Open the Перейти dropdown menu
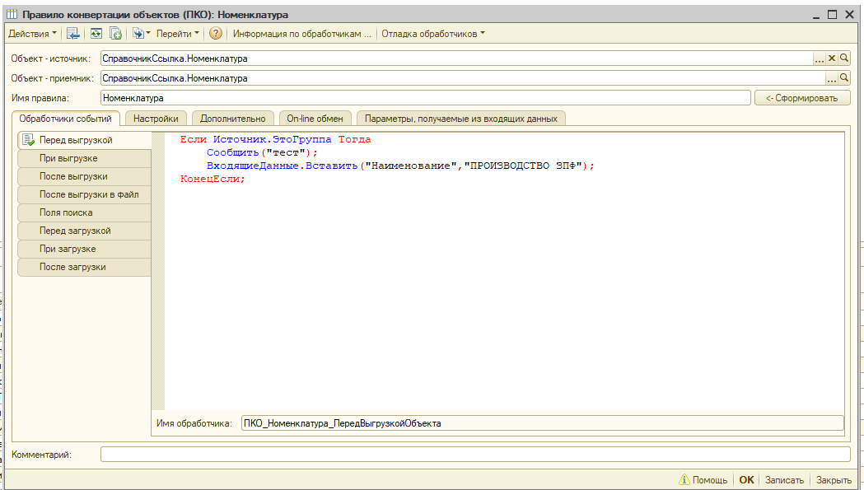Viewport: 864px width, 490px height. click(x=177, y=34)
